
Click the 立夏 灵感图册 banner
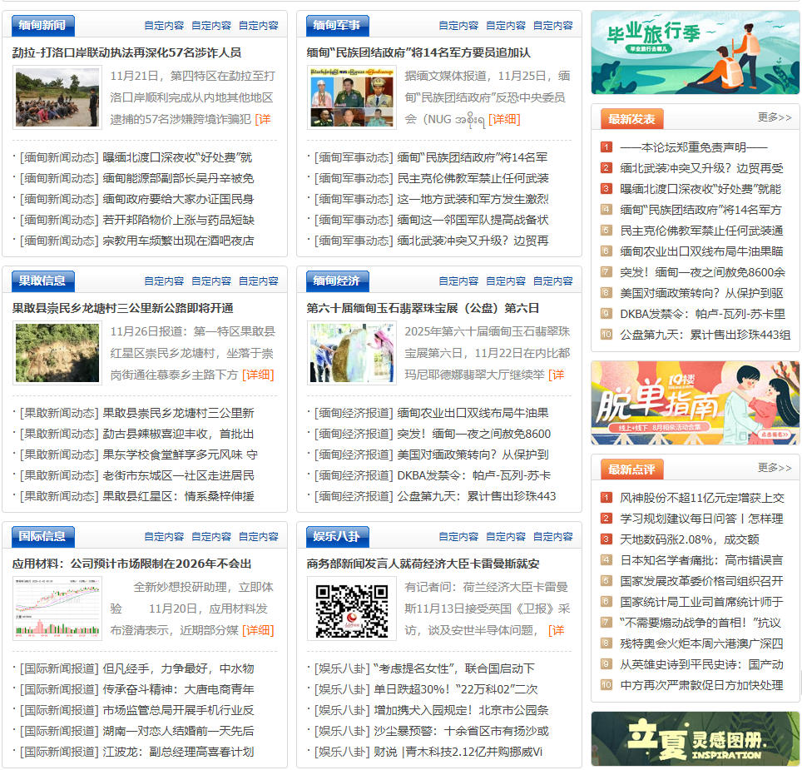coord(695,738)
